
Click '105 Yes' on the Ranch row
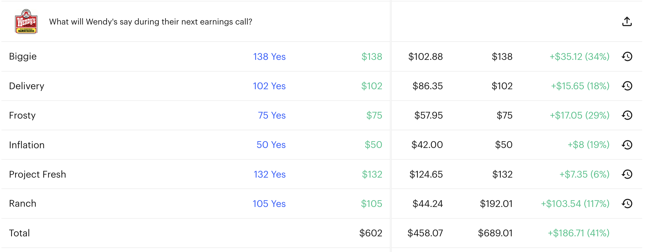269,204
